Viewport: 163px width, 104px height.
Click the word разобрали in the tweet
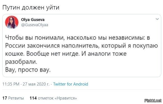21,62
